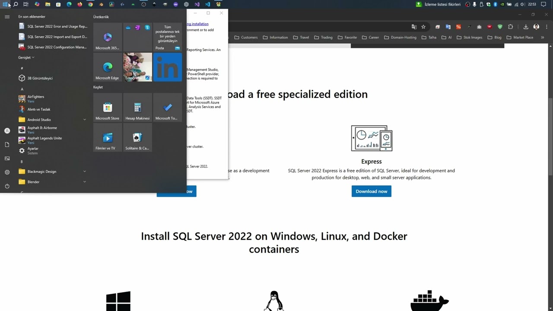553x311 pixels.
Task: Show more bookmarks with overflow chevron
Action: pyautogui.click(x=542, y=38)
